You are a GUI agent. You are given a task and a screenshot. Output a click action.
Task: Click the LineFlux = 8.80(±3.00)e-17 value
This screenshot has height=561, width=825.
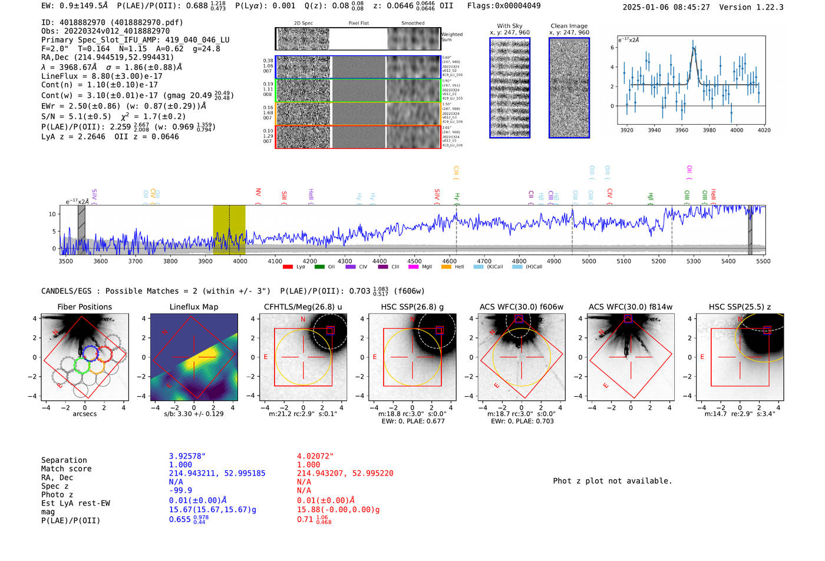click(x=102, y=76)
